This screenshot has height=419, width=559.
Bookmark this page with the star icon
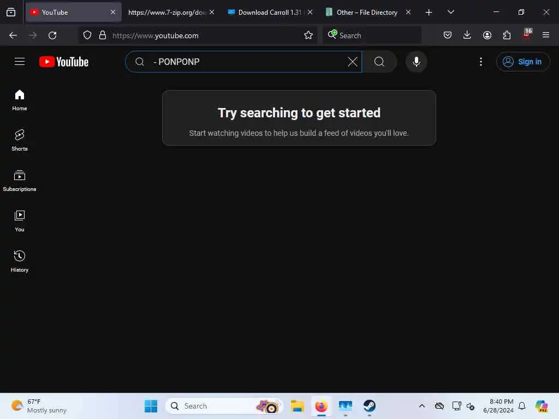(308, 35)
